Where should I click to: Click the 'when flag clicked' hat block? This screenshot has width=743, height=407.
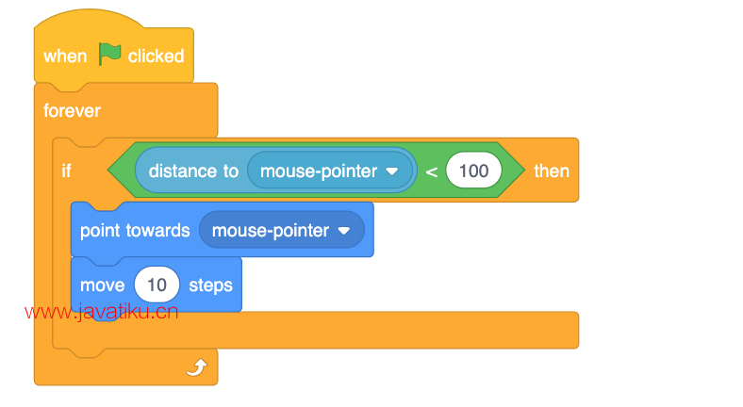(x=114, y=47)
